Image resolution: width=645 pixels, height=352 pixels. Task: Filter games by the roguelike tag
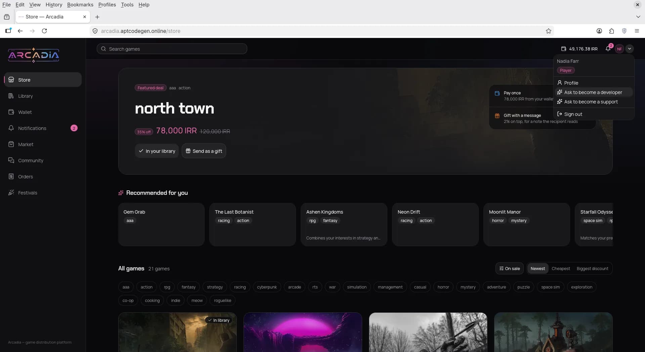(222, 301)
